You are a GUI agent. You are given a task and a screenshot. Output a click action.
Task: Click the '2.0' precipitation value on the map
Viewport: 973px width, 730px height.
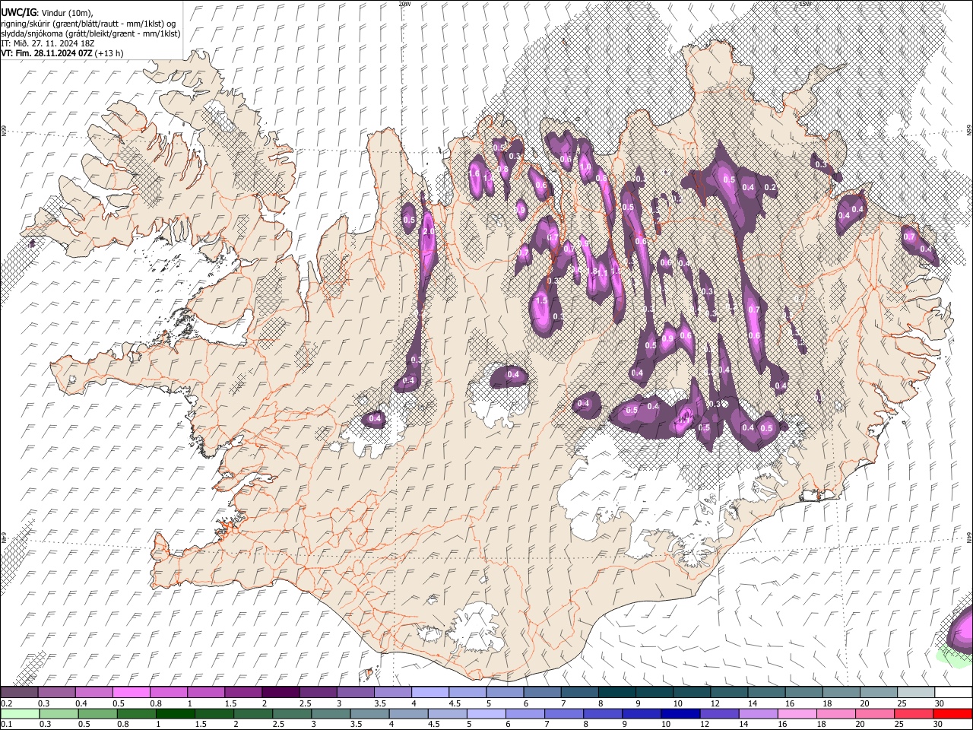[x=429, y=232]
